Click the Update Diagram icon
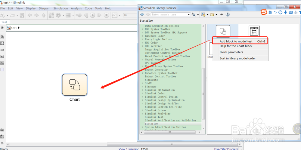This screenshot has height=150, width=301. tap(79, 15)
